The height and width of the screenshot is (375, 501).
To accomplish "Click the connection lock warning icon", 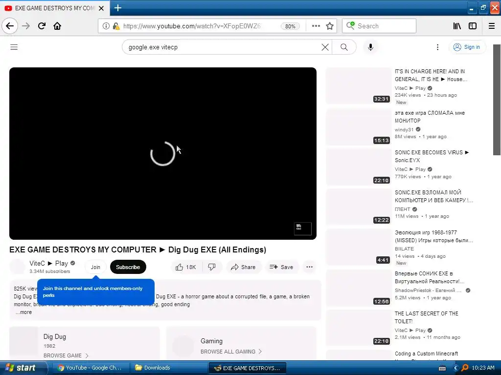I will pos(116,26).
